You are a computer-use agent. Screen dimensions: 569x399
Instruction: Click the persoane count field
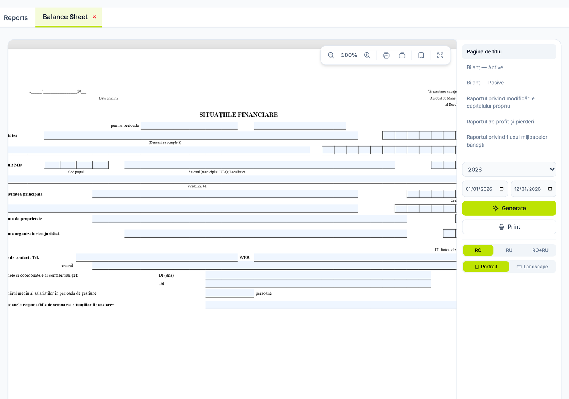pos(229,293)
